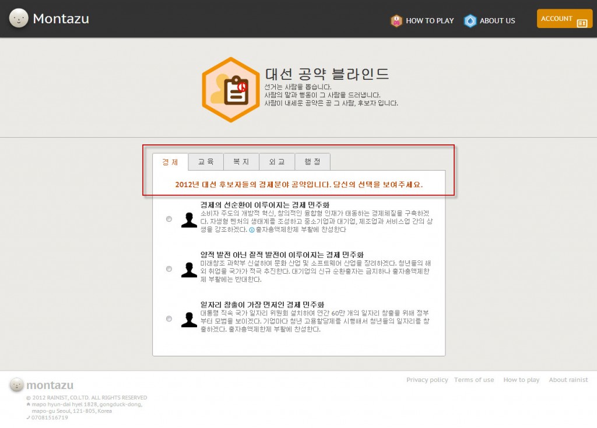Show the 행정 tab pledges
This screenshot has height=428, width=597.
coord(312,162)
